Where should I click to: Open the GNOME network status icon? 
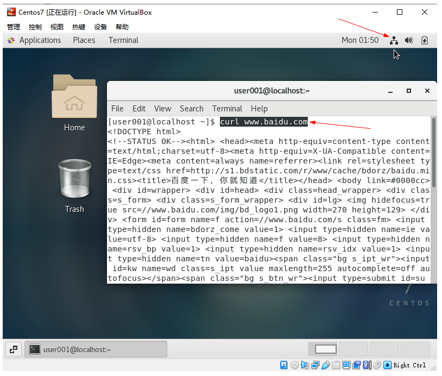pyautogui.click(x=394, y=40)
